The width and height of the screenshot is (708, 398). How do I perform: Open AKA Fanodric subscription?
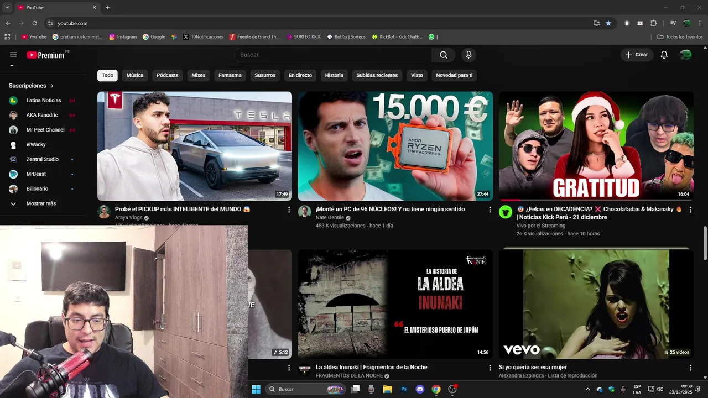point(41,115)
